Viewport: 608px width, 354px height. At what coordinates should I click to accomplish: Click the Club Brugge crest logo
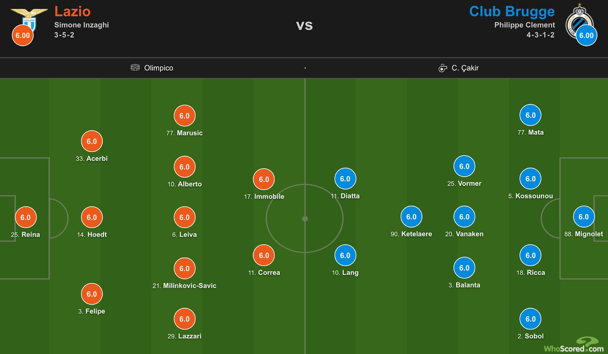pos(579,21)
